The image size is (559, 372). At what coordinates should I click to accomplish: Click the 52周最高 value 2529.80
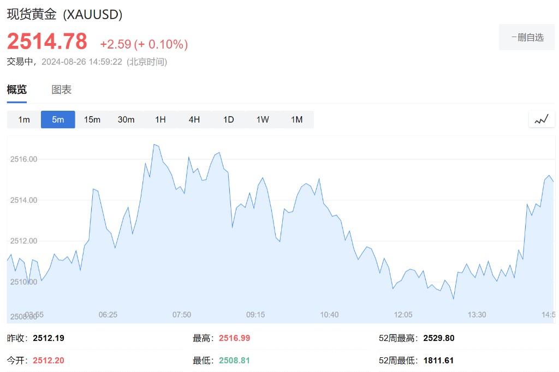[438, 338]
